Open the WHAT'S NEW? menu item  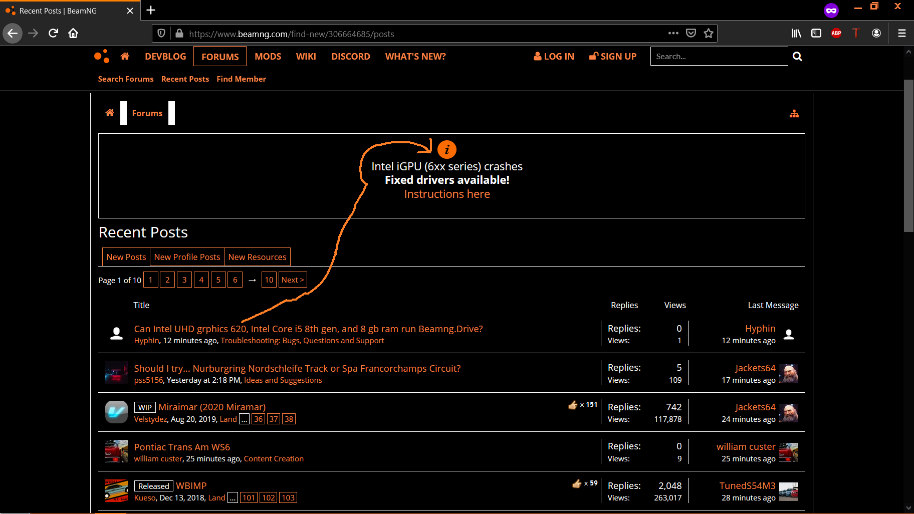pos(415,57)
